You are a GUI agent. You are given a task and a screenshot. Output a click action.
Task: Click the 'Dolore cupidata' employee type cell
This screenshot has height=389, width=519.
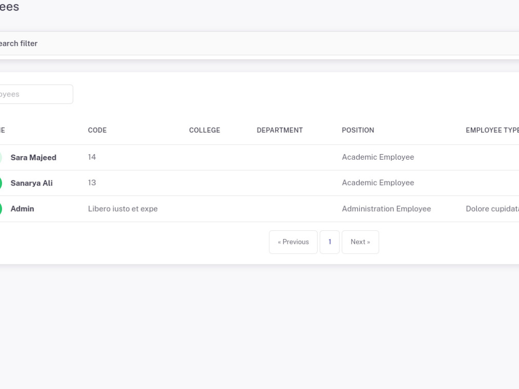[492, 209]
